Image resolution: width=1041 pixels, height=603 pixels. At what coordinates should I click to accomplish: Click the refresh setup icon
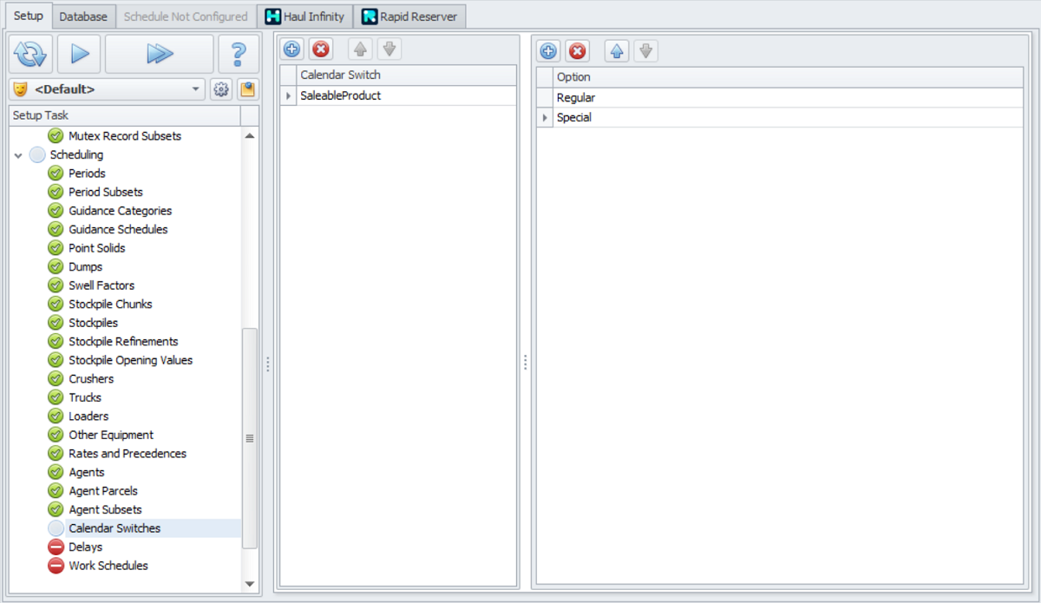(30, 54)
